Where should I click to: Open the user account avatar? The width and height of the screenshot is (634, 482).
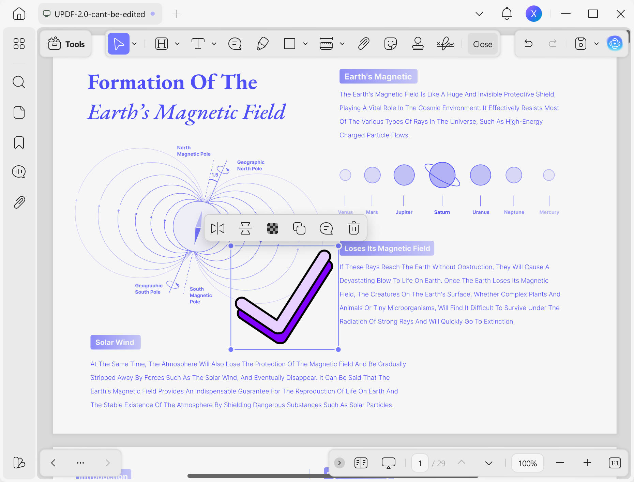[x=534, y=14]
